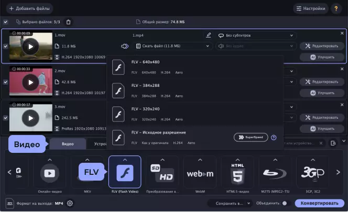Toggle checkbox for 1.mov
This screenshot has width=348, height=212.
(x=6, y=46)
